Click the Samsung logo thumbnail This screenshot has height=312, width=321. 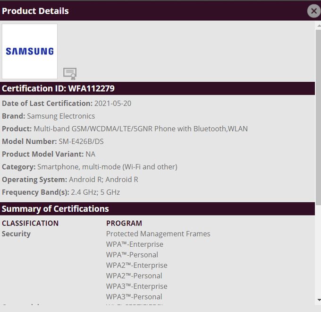click(x=30, y=51)
